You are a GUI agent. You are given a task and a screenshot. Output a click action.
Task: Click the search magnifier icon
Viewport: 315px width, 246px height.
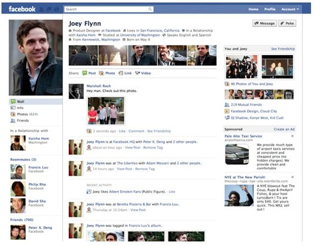(150, 9)
